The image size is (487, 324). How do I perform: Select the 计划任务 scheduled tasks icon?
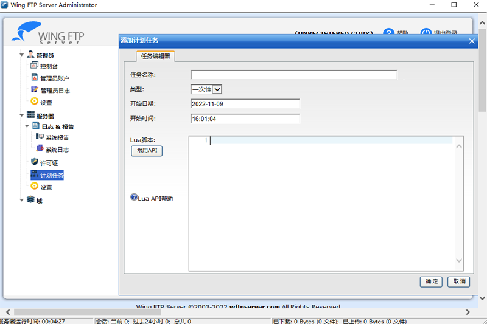(35, 175)
